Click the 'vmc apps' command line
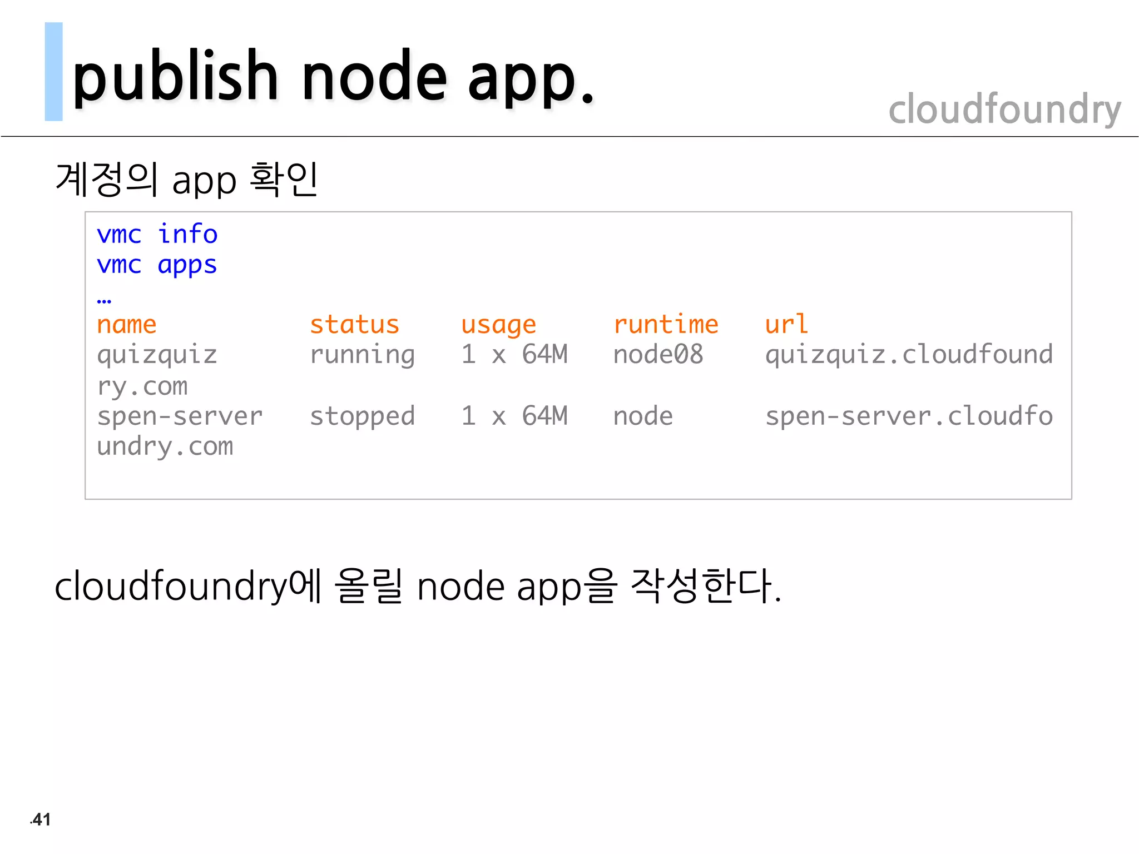This screenshot has height=854, width=1139. tap(157, 265)
